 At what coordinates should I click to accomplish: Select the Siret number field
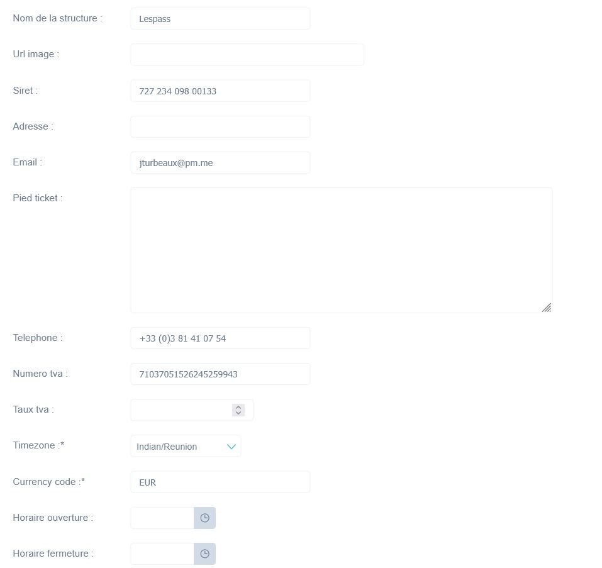pos(220,91)
